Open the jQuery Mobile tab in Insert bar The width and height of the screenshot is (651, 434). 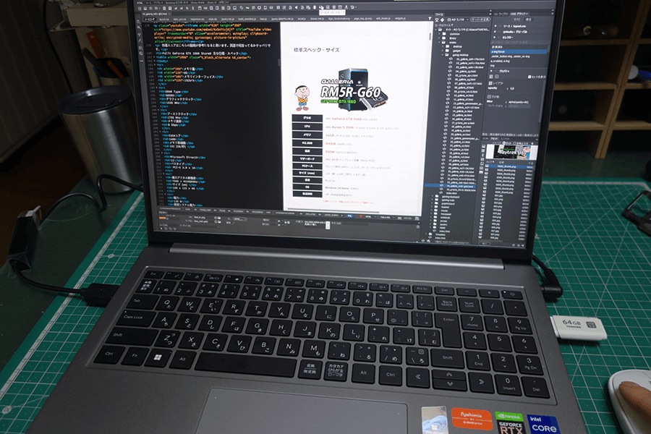(x=198, y=2)
